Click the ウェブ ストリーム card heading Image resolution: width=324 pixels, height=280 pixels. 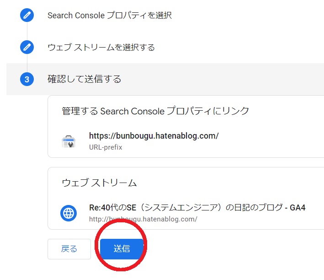point(99,183)
